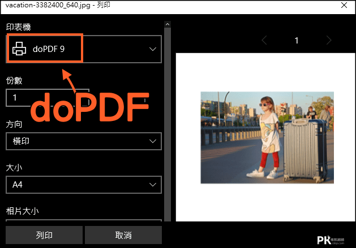Go to previous preview page arrow
356x248 pixels.
tap(264, 40)
